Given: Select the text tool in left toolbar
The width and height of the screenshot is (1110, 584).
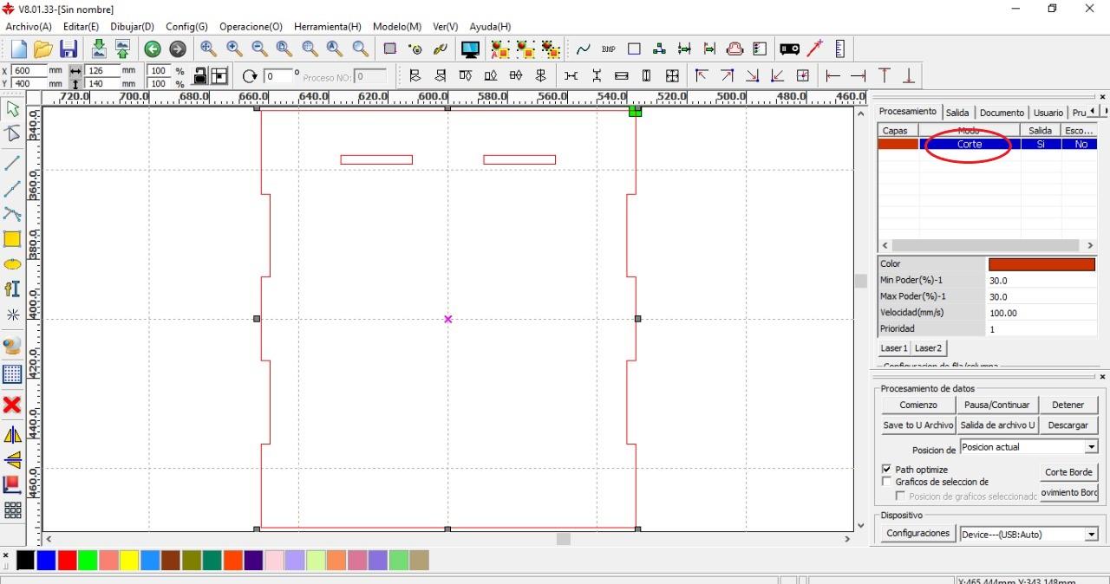Looking at the screenshot, I should (x=13, y=289).
